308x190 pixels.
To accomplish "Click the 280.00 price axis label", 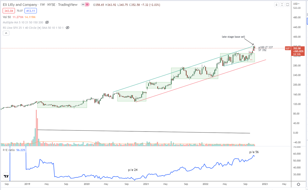I will click(297, 66).
